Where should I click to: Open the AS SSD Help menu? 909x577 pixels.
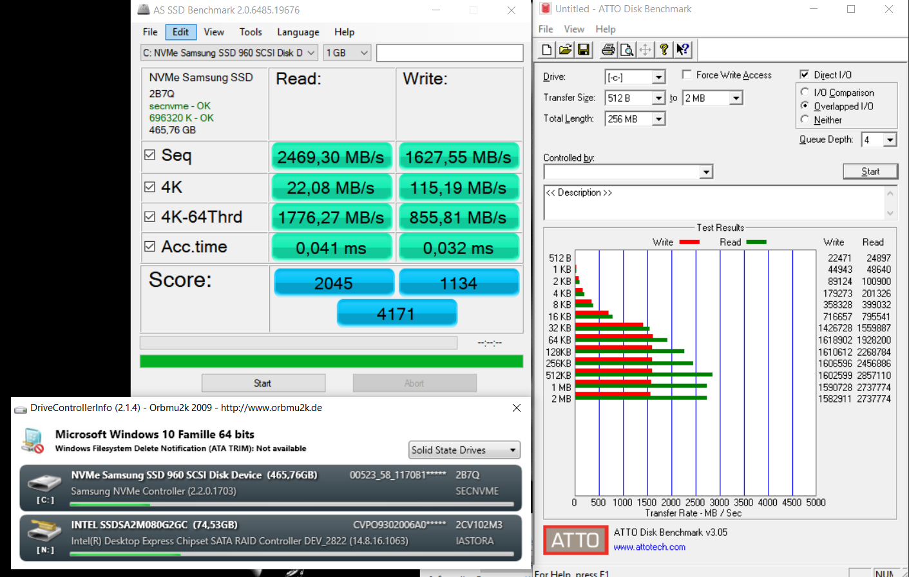click(x=344, y=32)
